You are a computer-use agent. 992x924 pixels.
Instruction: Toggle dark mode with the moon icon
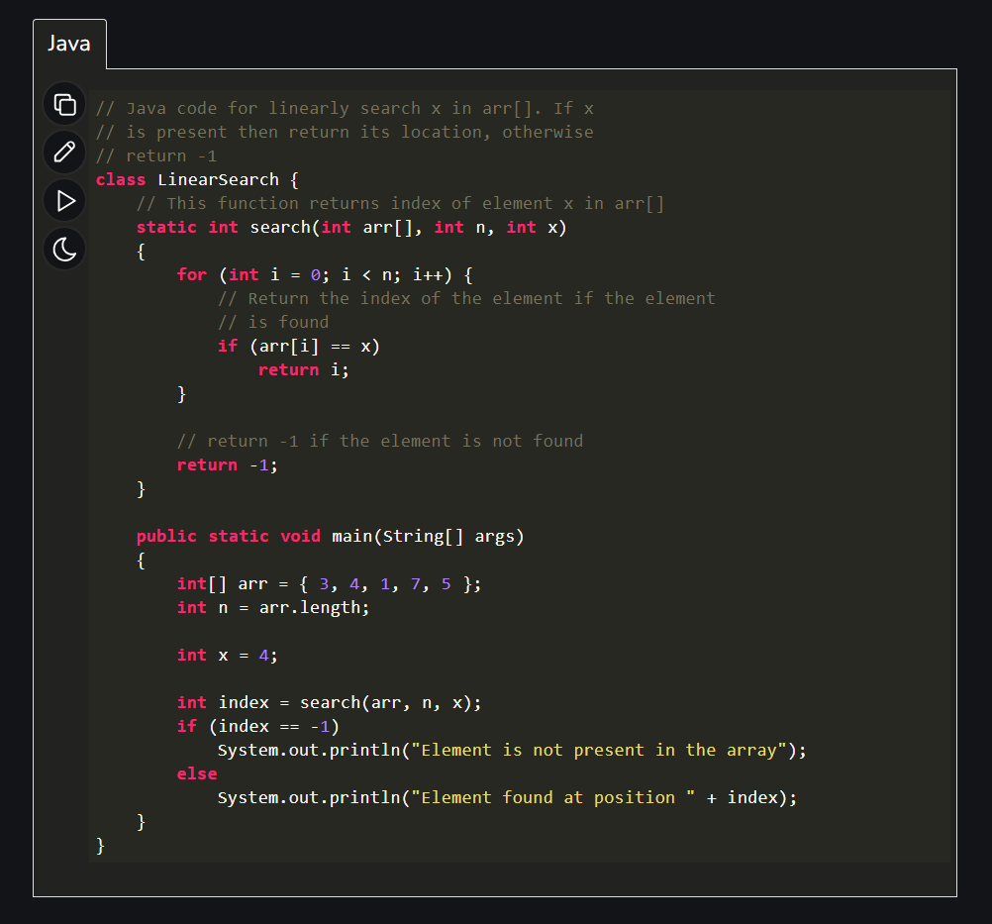click(x=64, y=249)
